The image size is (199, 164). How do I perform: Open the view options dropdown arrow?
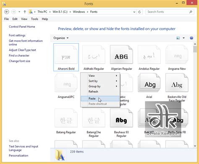(183, 38)
